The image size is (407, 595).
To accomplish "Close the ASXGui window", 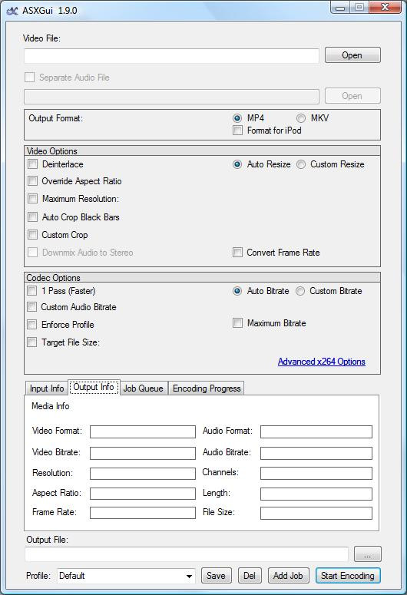I will click(385, 7).
